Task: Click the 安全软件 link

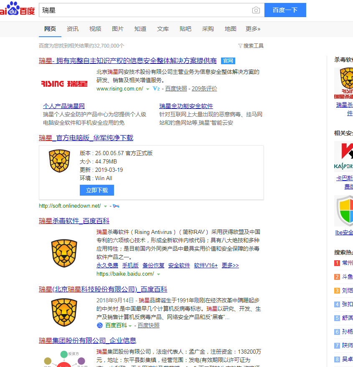Action: click(x=179, y=265)
